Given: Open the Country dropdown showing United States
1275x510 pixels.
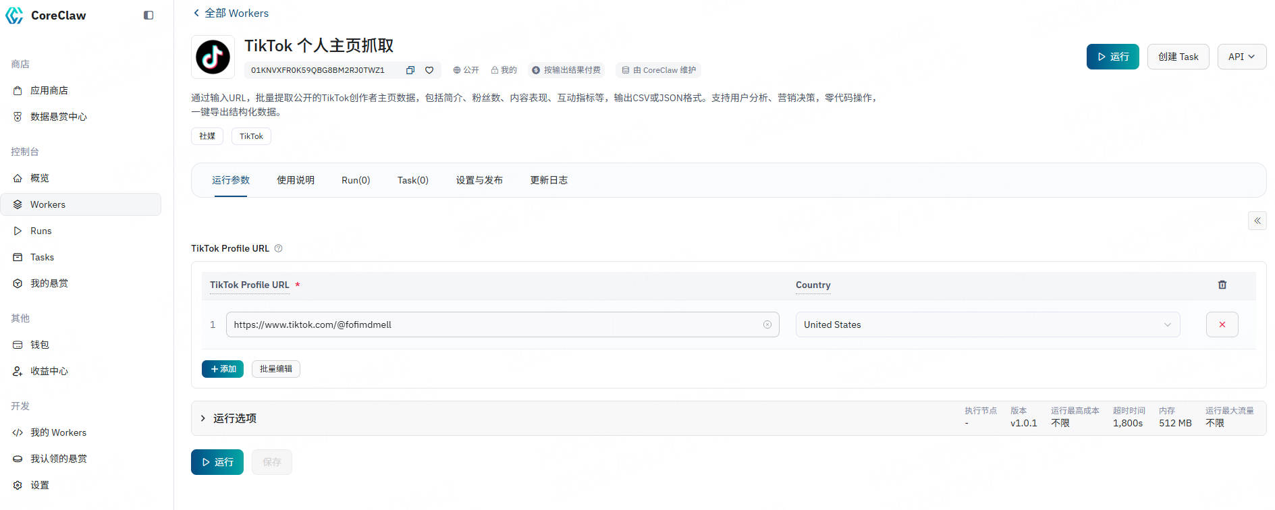Looking at the screenshot, I should click(987, 324).
